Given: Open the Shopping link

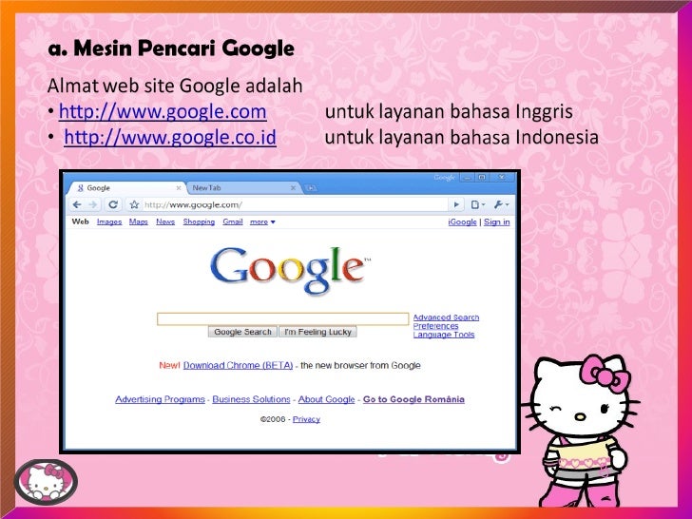Looking at the screenshot, I should (x=199, y=222).
